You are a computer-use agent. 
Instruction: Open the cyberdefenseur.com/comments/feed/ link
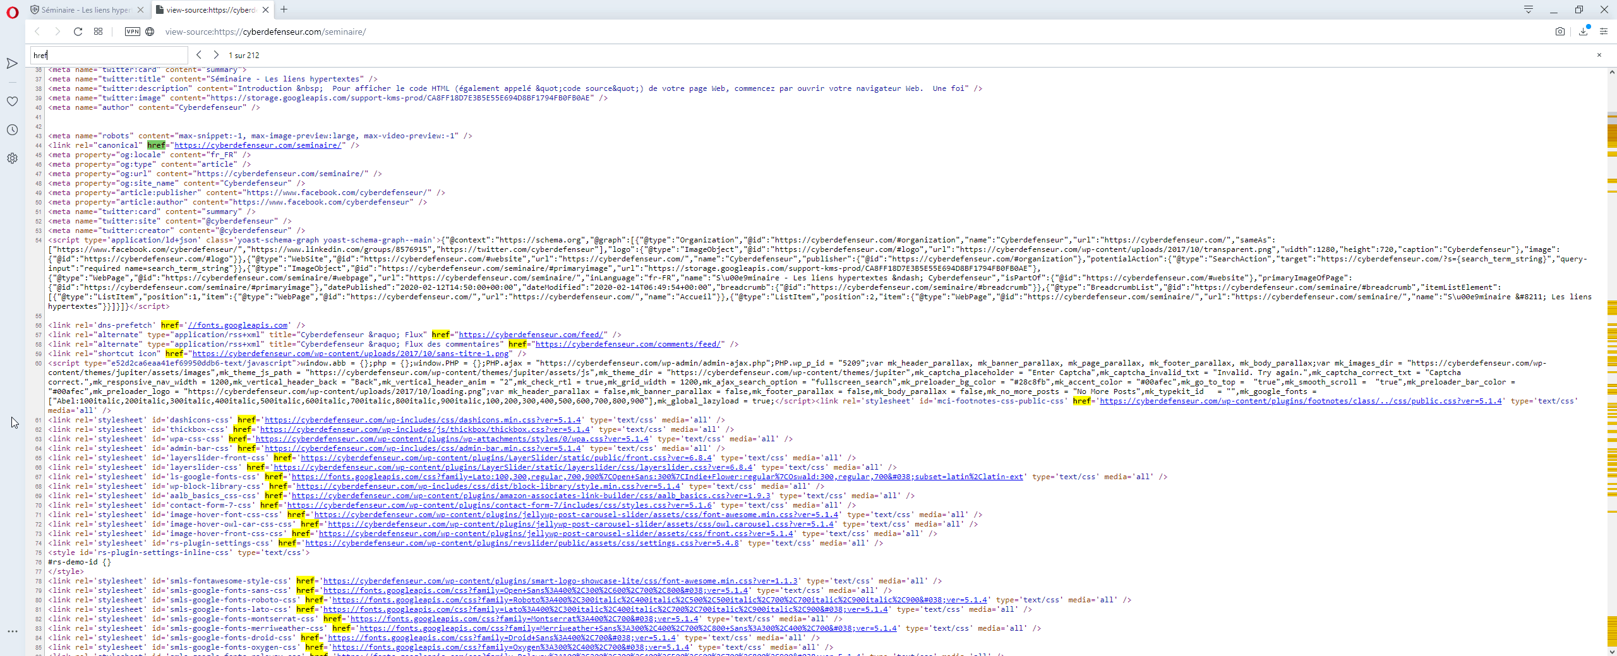(x=628, y=344)
